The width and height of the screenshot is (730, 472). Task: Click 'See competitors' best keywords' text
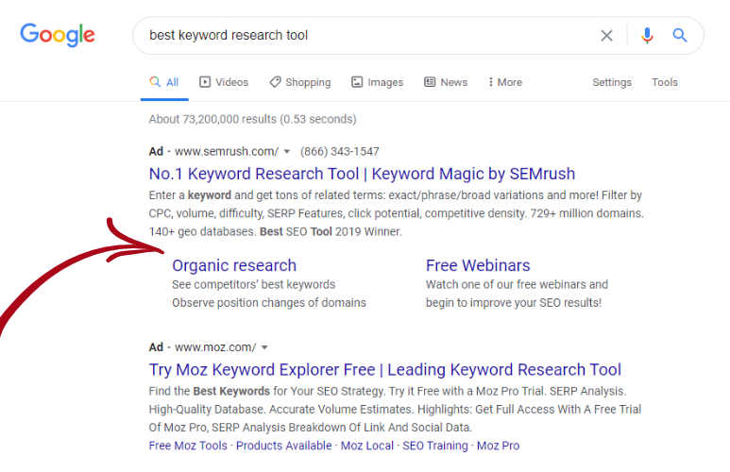(x=254, y=284)
